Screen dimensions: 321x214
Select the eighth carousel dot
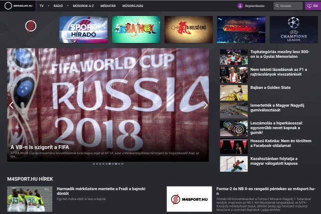(x=116, y=164)
